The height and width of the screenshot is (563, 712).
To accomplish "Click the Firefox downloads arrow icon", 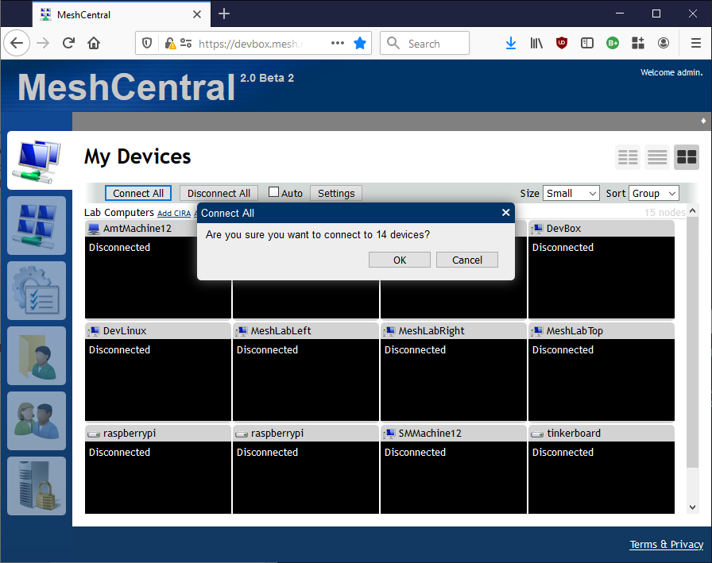I will (511, 43).
